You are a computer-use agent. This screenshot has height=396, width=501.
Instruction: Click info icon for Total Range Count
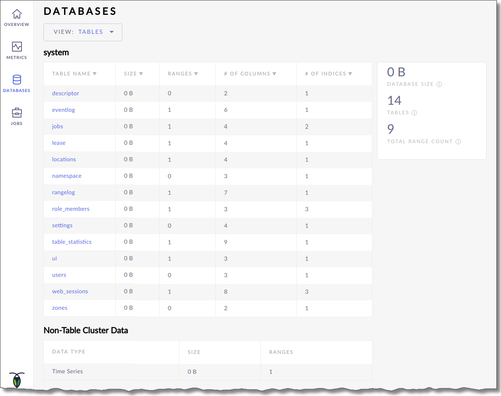coord(458,141)
